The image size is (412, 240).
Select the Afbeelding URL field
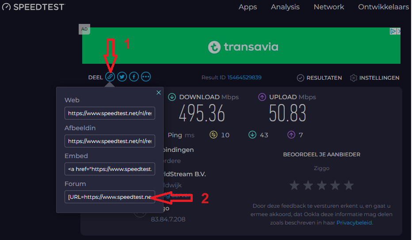[x=110, y=141]
